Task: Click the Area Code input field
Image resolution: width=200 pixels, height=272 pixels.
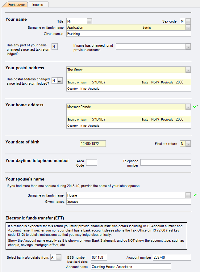Action: click(x=92, y=162)
